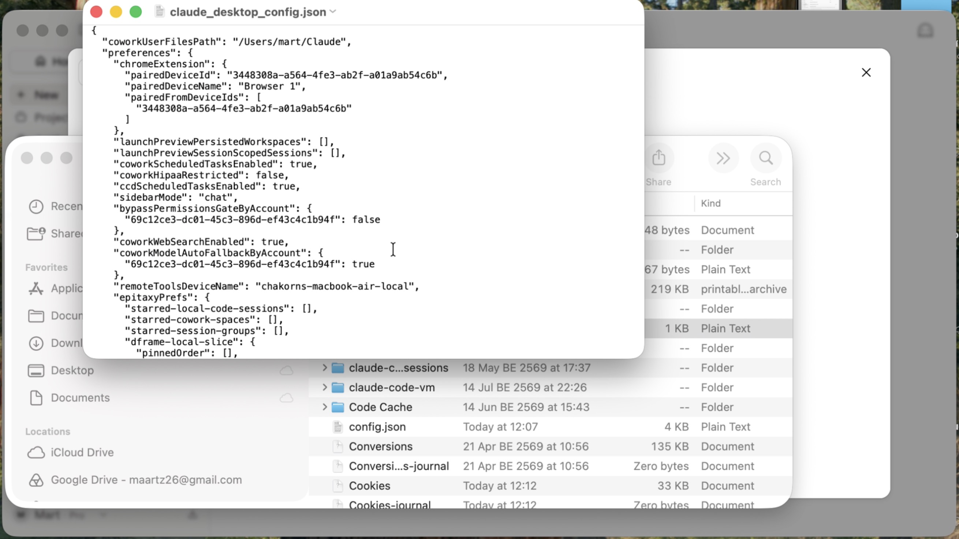Expand the claude-c...sessions folder chevron
959x539 pixels.
tap(324, 368)
